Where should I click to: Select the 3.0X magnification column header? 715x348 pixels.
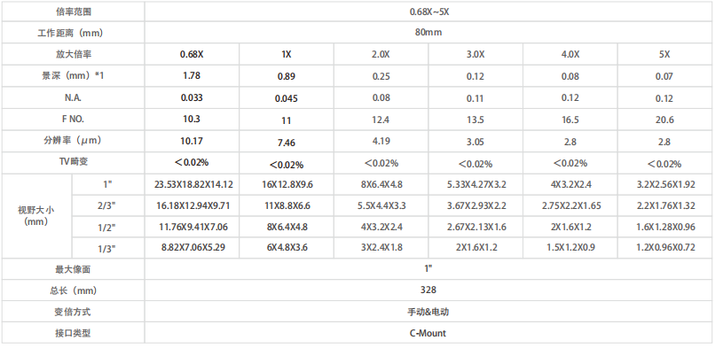point(475,54)
